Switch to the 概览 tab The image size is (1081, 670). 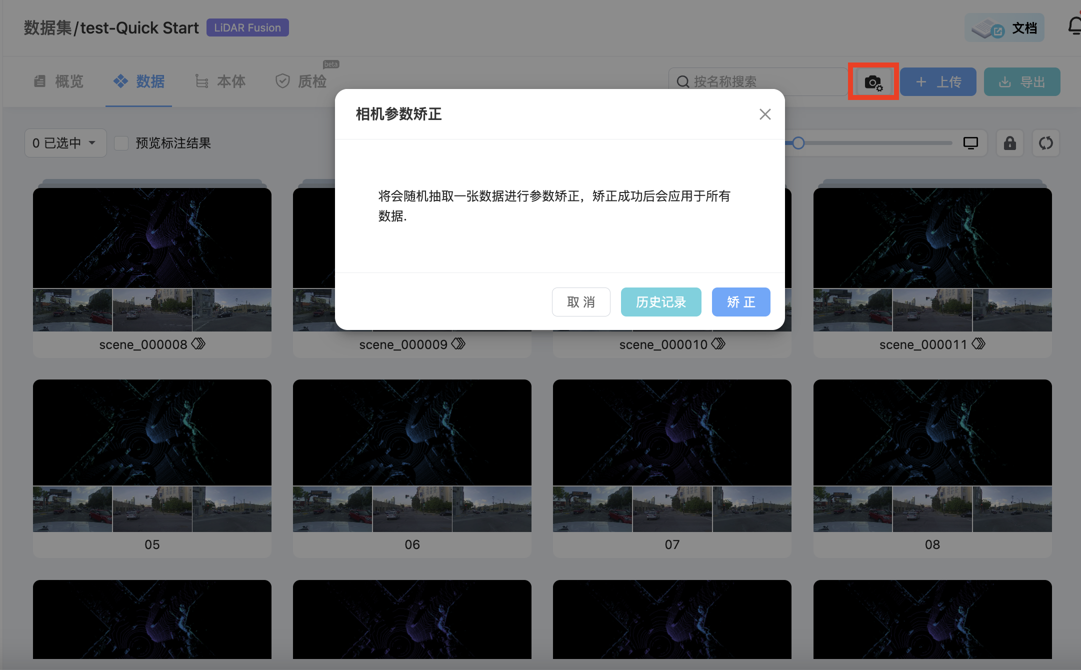(58, 81)
